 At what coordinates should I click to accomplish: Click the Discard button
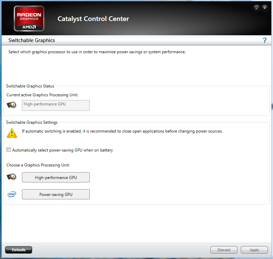click(224, 250)
